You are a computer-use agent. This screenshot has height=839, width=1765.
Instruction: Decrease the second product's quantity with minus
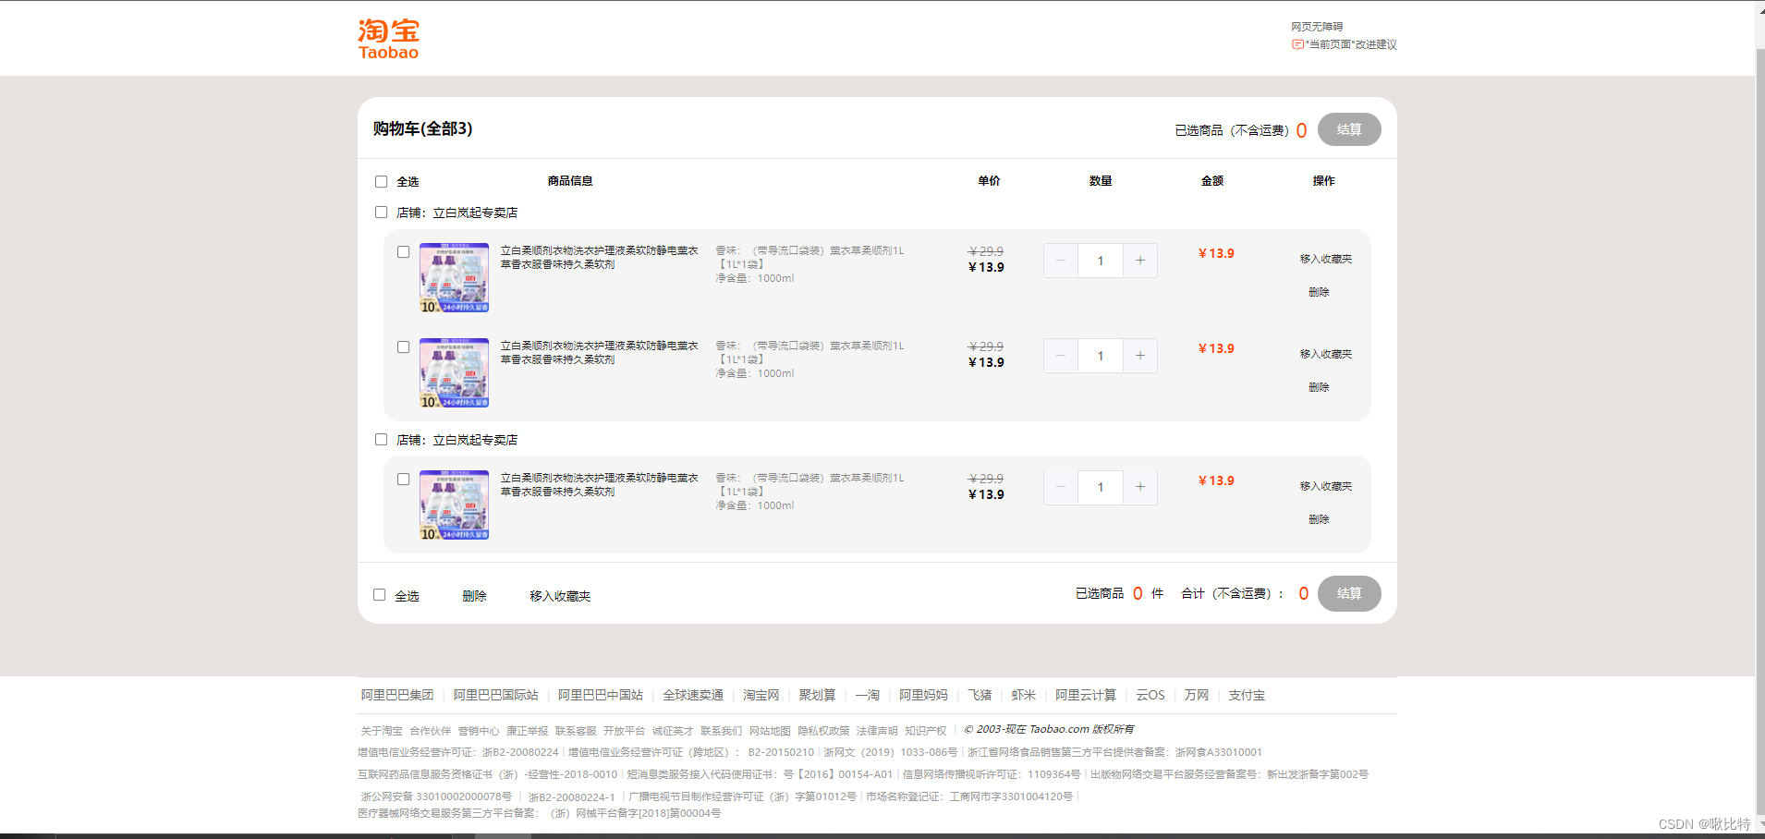(1061, 356)
